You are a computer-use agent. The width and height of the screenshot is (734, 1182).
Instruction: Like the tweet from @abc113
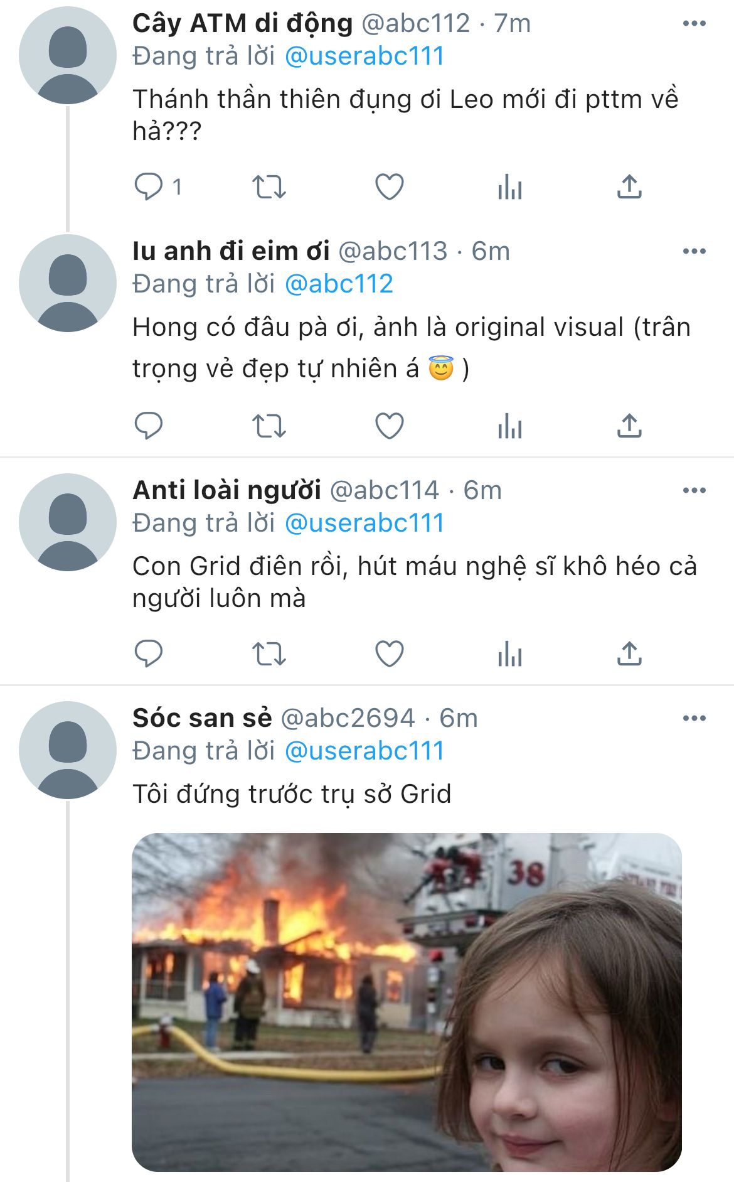[389, 426]
